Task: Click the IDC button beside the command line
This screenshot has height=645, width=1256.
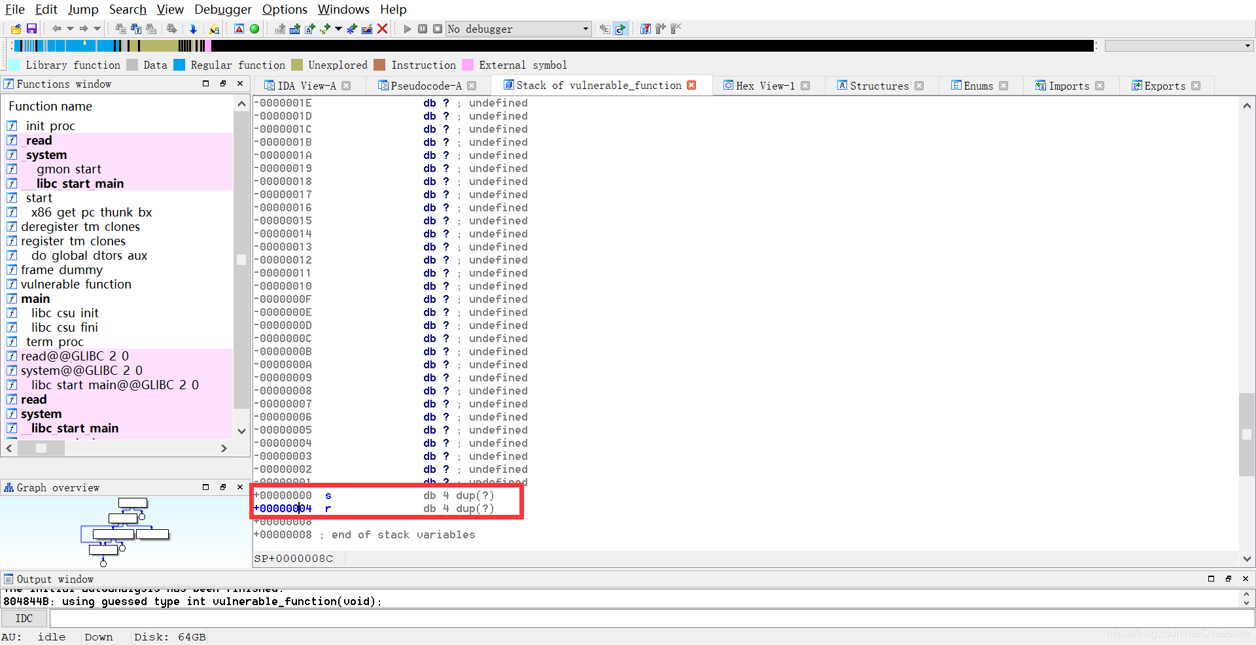Action: [x=24, y=618]
